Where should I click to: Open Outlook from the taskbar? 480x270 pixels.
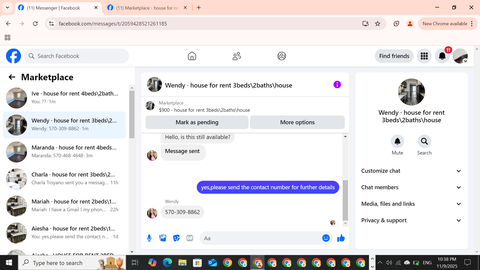click(212, 262)
